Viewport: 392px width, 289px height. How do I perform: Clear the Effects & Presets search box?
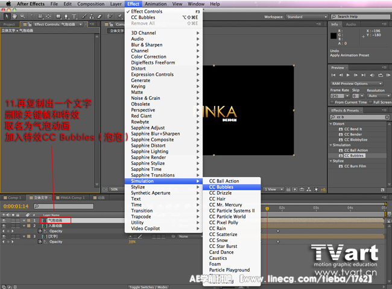click(x=387, y=117)
